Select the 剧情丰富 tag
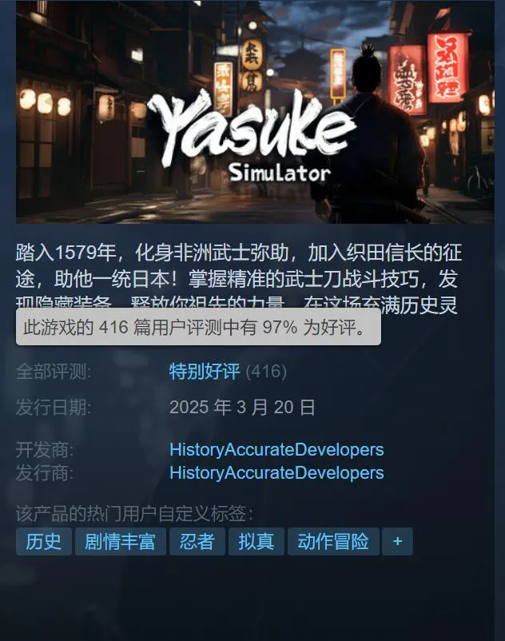This screenshot has height=641, width=505. click(121, 541)
